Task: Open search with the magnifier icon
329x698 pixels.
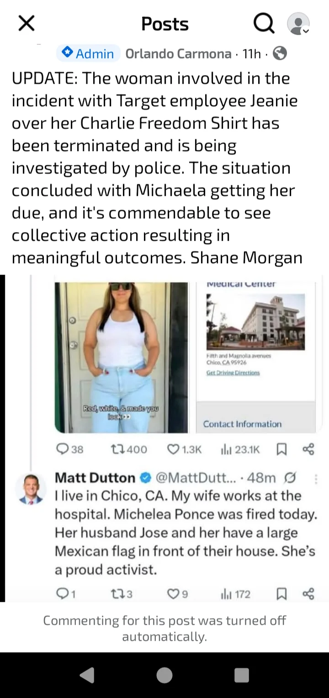Action: click(264, 23)
